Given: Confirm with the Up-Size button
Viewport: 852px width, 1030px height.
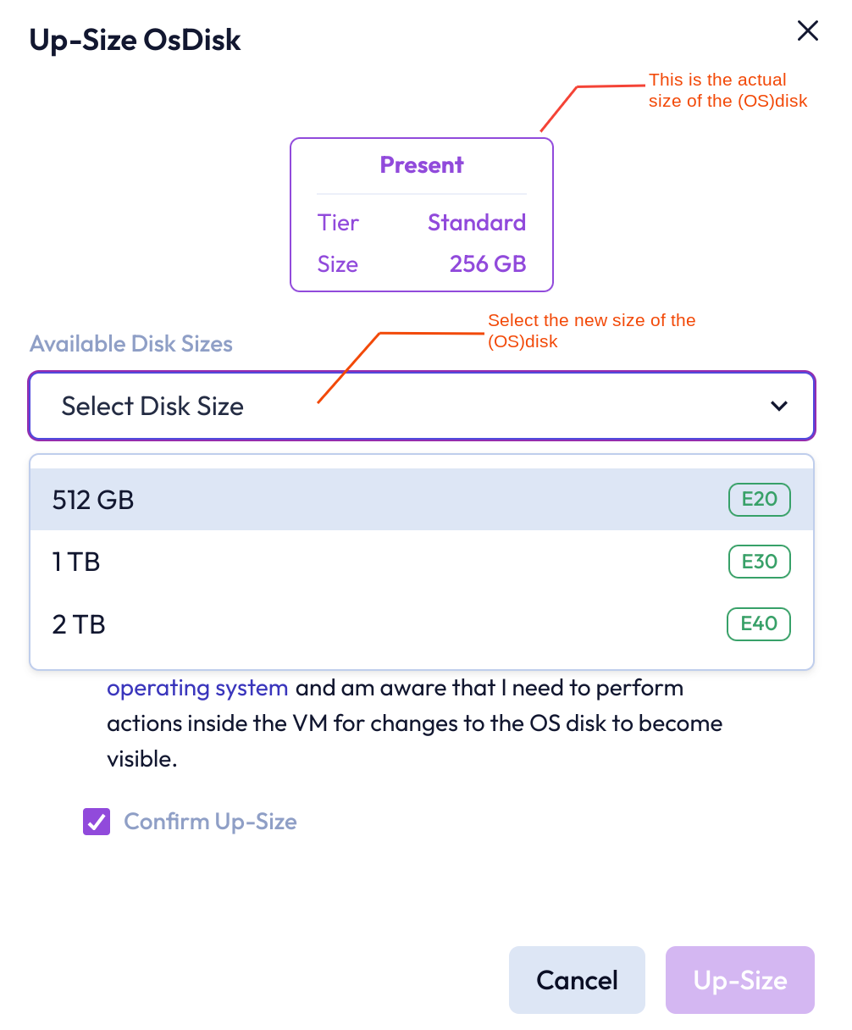Looking at the screenshot, I should pyautogui.click(x=740, y=980).
